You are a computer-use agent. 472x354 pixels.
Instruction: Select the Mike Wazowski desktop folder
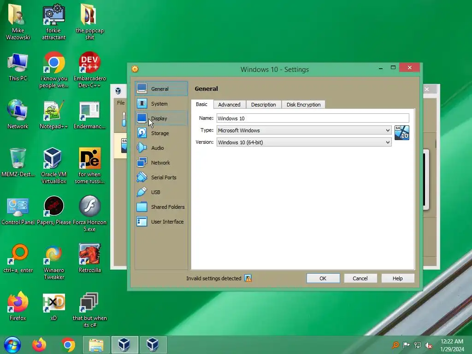coord(18,22)
